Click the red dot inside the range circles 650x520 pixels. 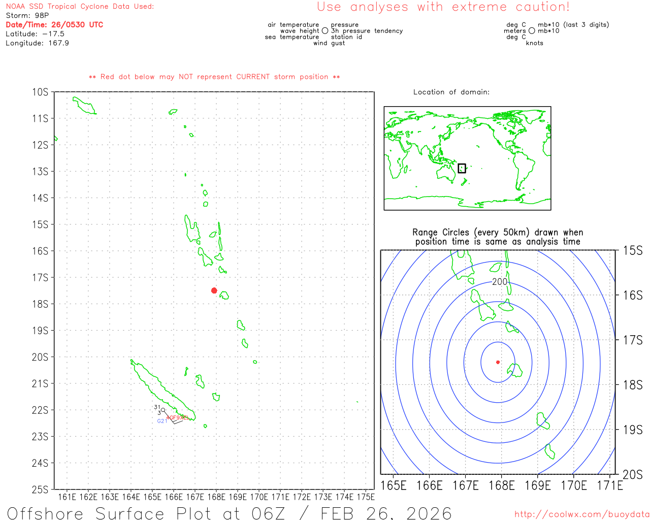[498, 362]
